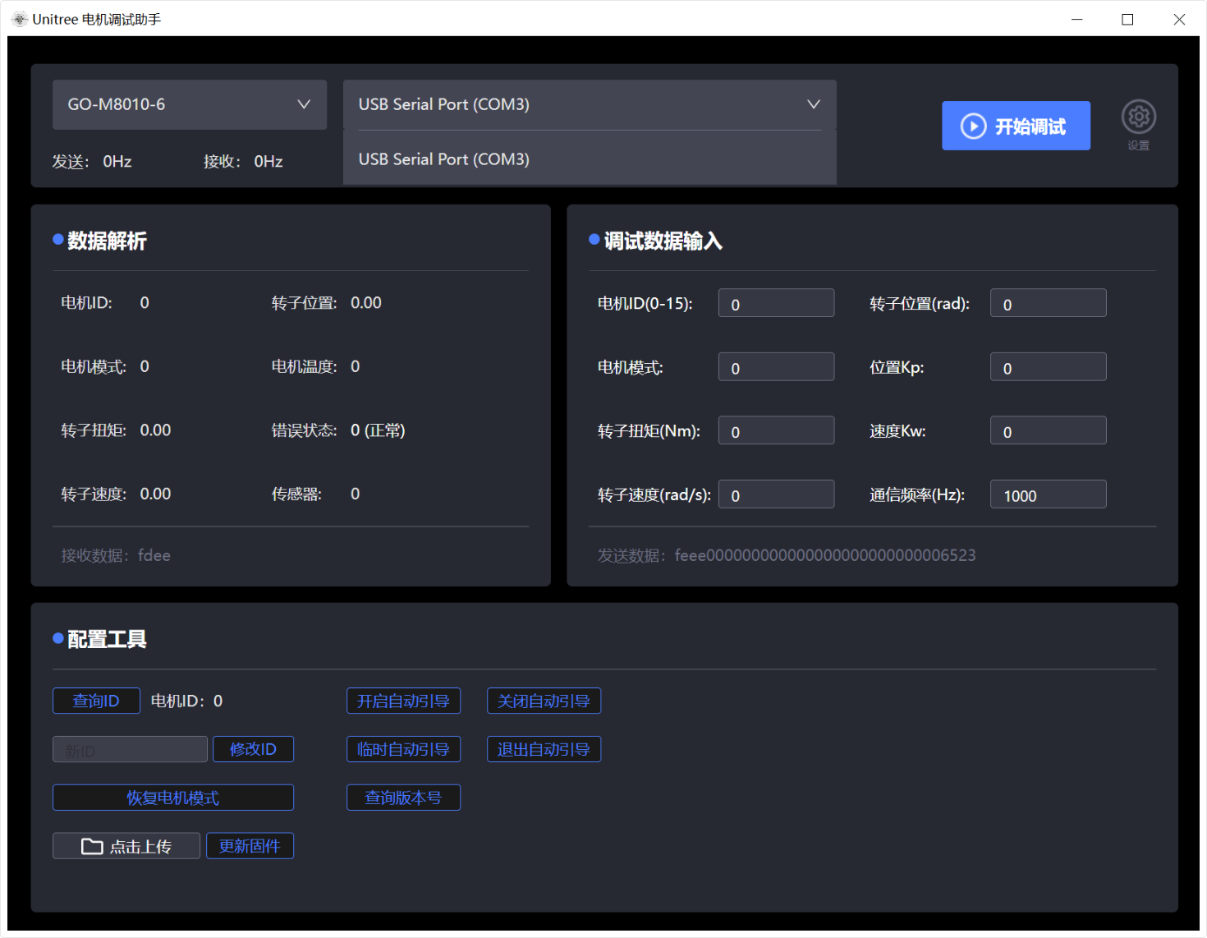This screenshot has width=1207, height=938.
Task: Click the folder upload button 点击上传
Action: click(x=126, y=846)
